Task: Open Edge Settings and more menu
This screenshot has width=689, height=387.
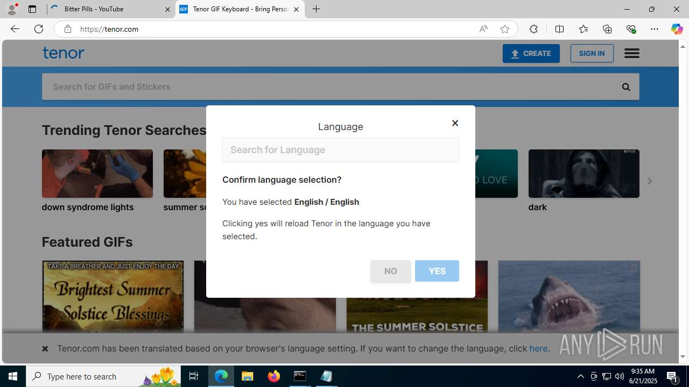Action: point(655,29)
